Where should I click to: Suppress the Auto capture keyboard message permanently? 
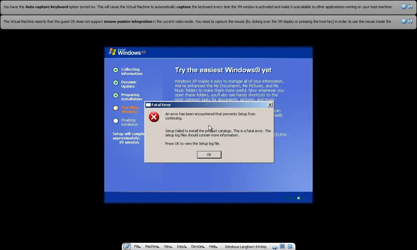pyautogui.click(x=410, y=7)
